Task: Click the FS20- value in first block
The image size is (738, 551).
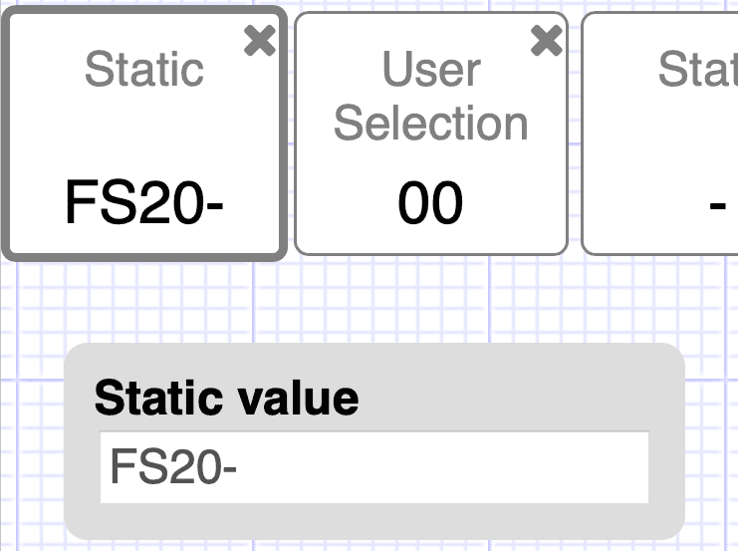Action: (x=144, y=202)
